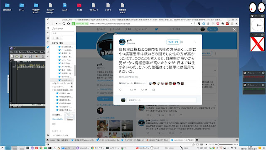The width and height of the screenshot is (266, 150).
Task: Click the Save icon in the Emacs toolbar
Action: [x=30, y=56]
